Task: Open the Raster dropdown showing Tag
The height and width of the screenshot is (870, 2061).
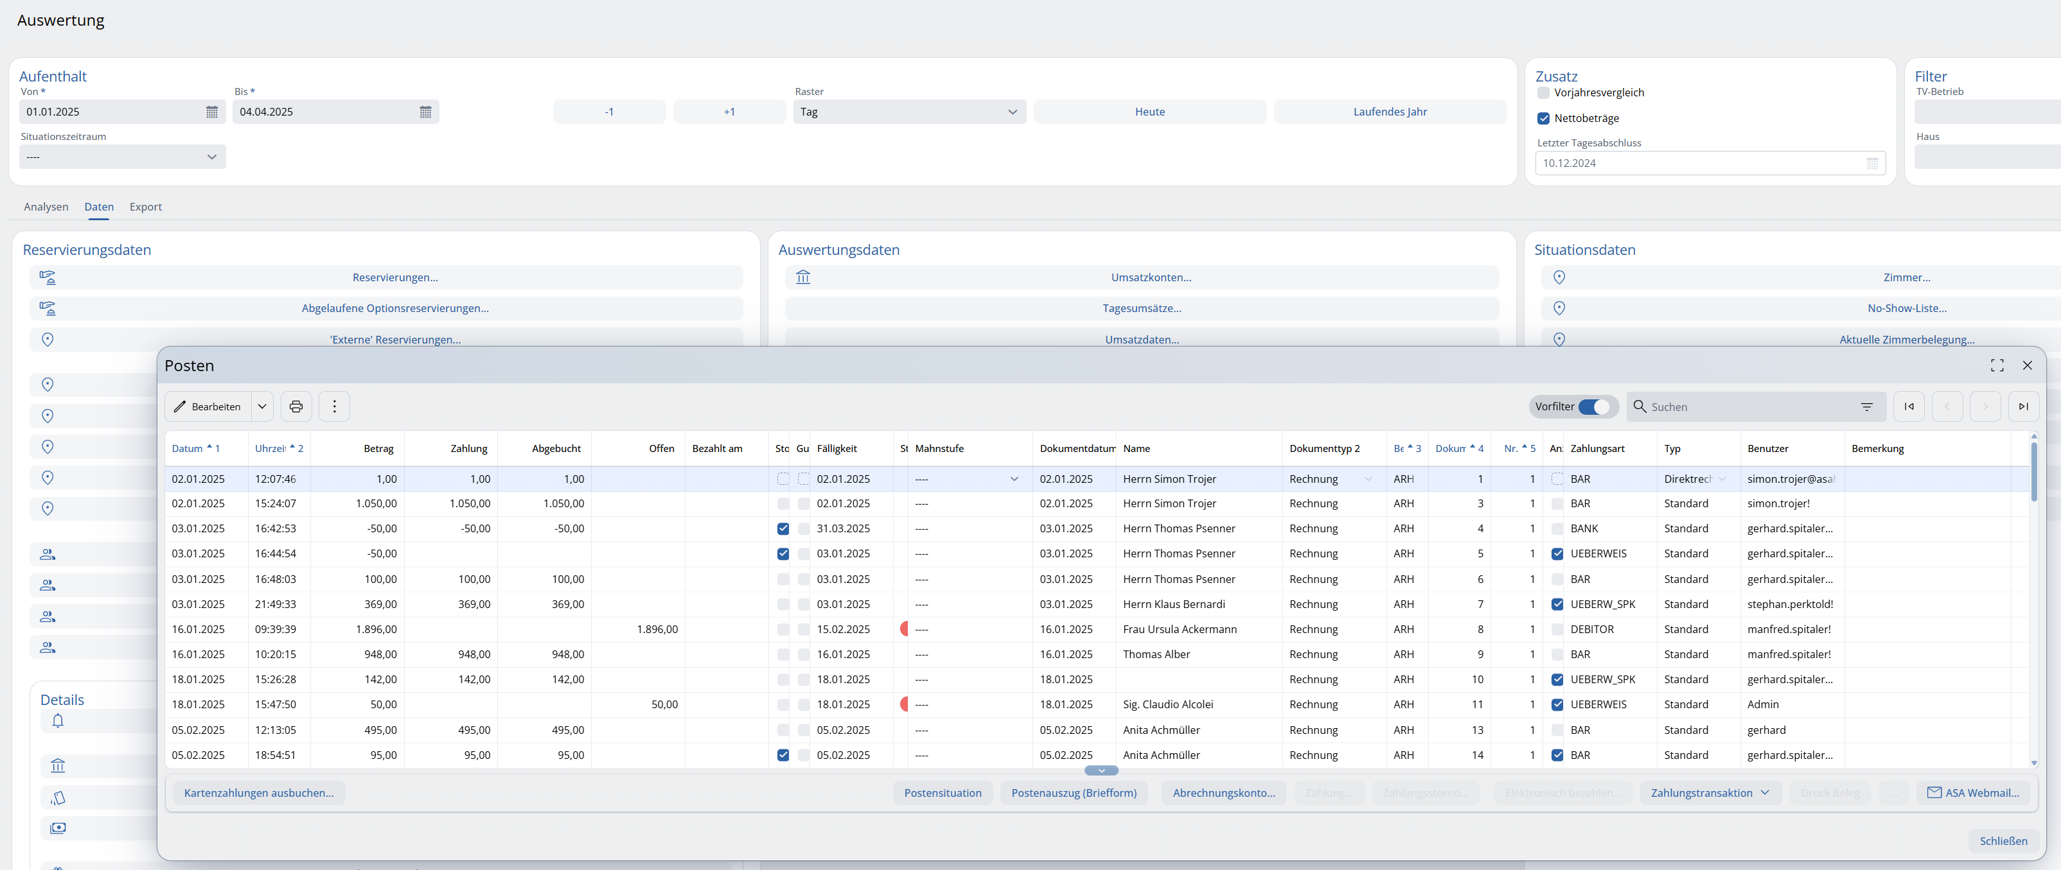Action: pos(910,112)
